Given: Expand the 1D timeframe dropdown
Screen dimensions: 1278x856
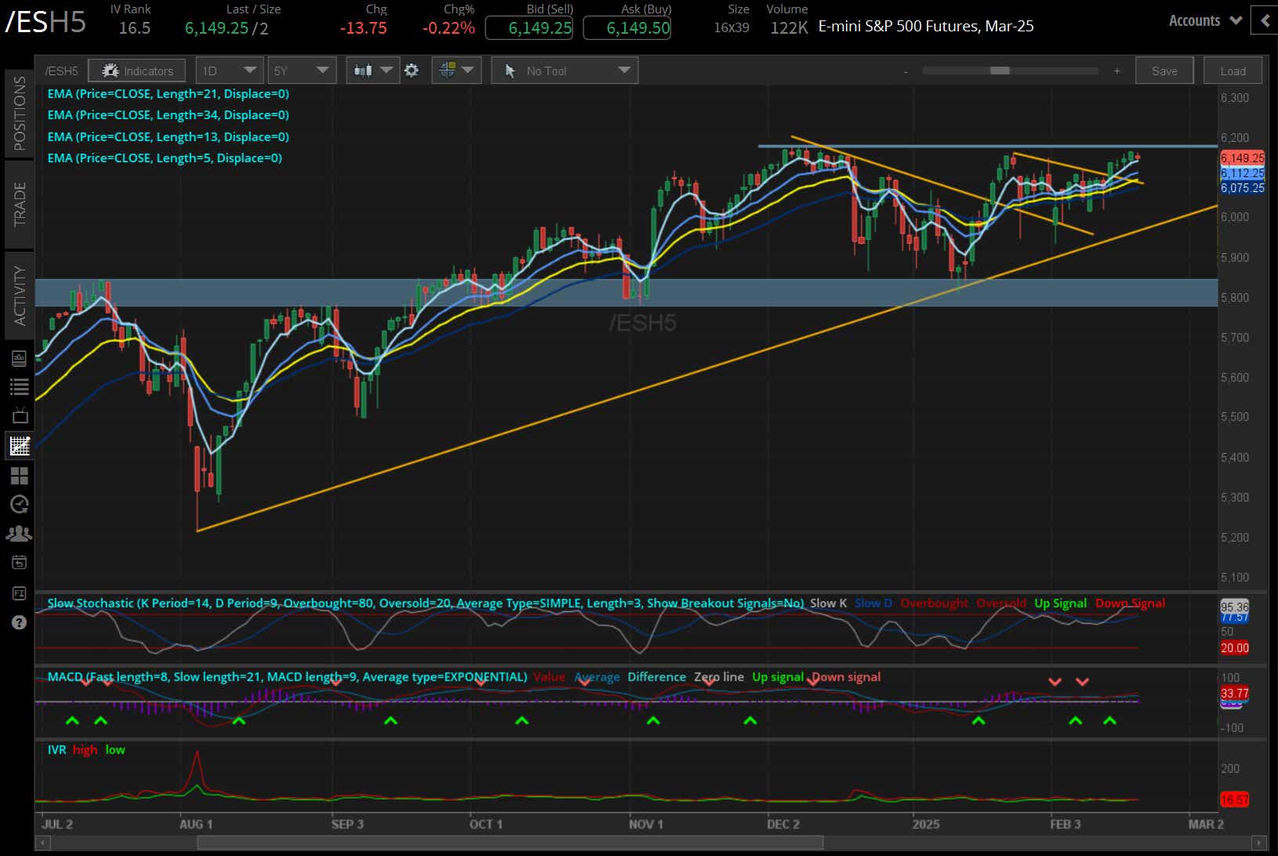Looking at the screenshot, I should coord(229,70).
